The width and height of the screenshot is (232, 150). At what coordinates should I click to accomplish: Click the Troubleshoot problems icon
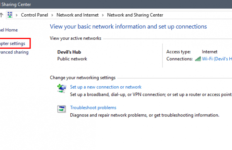click(x=61, y=109)
